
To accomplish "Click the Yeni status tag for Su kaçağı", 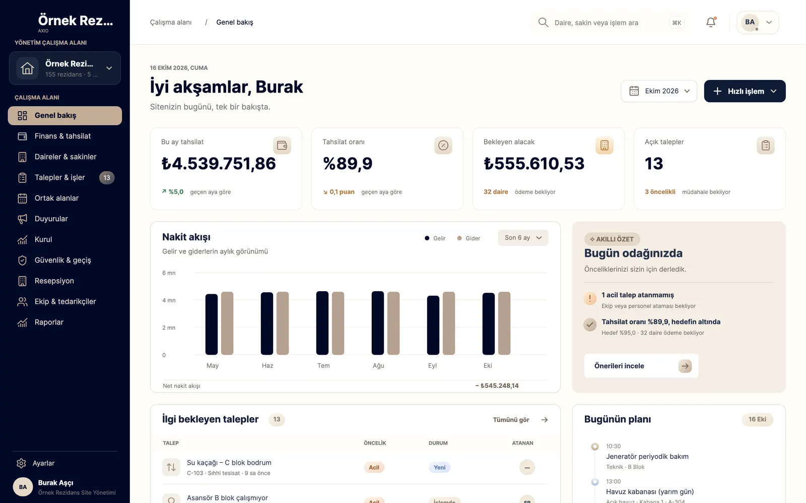I will tap(440, 467).
